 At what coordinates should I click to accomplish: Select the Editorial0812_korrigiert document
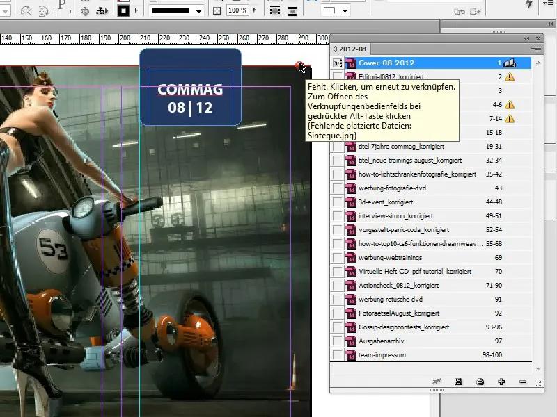point(431,76)
